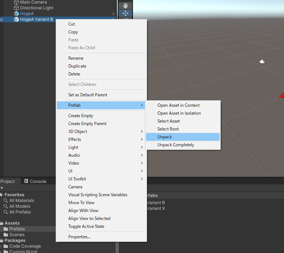Click the Directional Light cube icon

point(16,8)
